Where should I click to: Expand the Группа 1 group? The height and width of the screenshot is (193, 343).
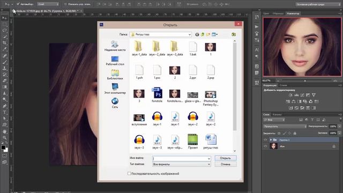coord(271,139)
